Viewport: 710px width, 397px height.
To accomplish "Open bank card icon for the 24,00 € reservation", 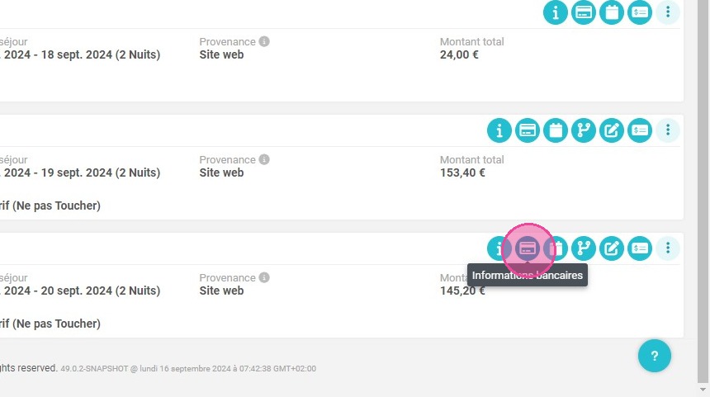I will click(584, 12).
